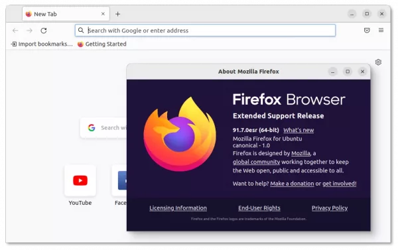Follow the Mozilla link
Image resolution: width=398 pixels, height=250 pixels.
pyautogui.click(x=300, y=153)
